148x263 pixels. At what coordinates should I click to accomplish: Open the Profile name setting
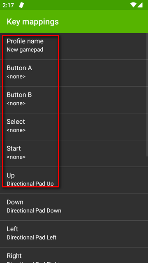[x=74, y=46]
